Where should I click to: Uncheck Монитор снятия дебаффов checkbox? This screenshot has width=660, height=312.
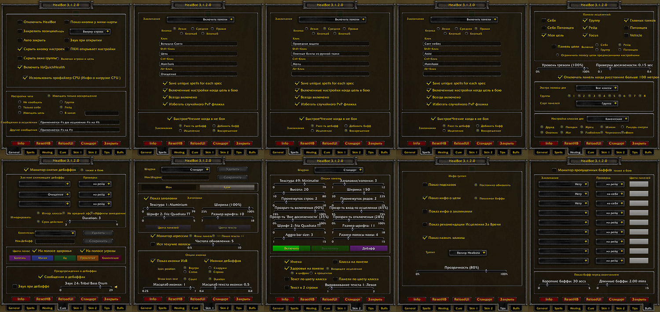pos(26,169)
